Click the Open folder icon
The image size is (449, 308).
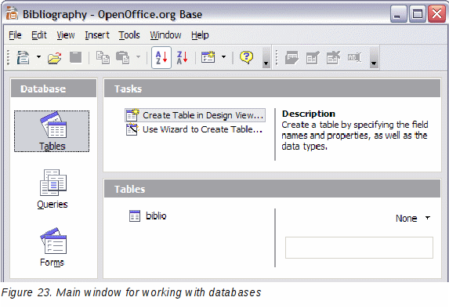tap(55, 57)
